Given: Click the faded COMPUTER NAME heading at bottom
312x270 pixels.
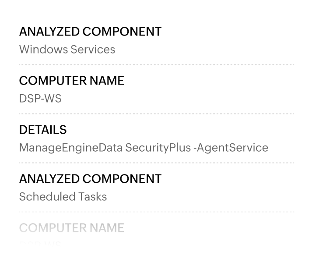Looking at the screenshot, I should click(72, 228).
